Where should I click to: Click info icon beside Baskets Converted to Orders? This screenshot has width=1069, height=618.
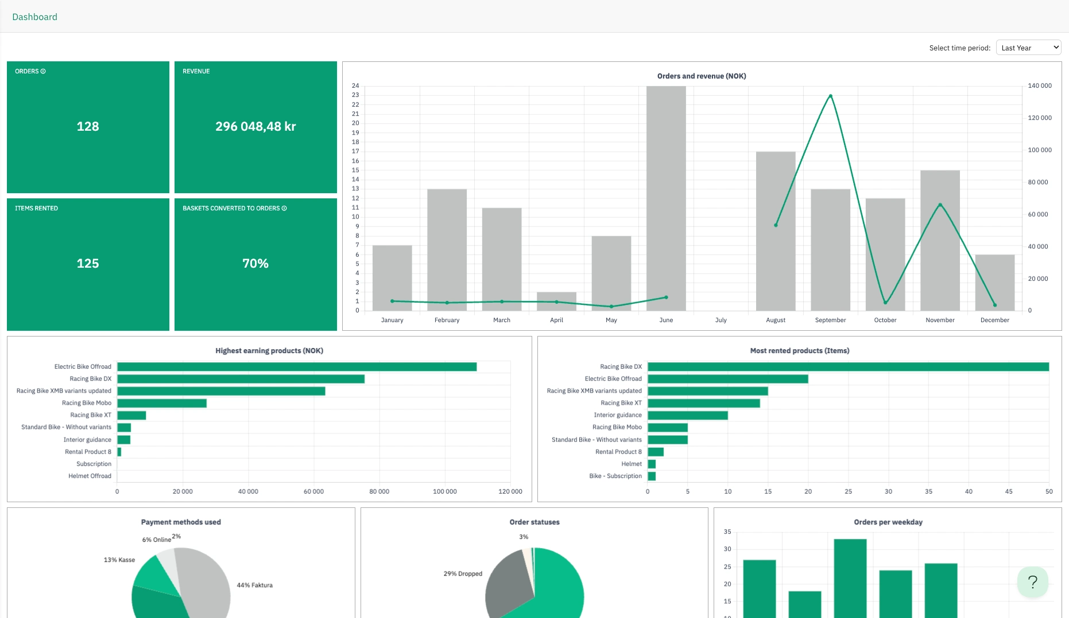pos(284,208)
